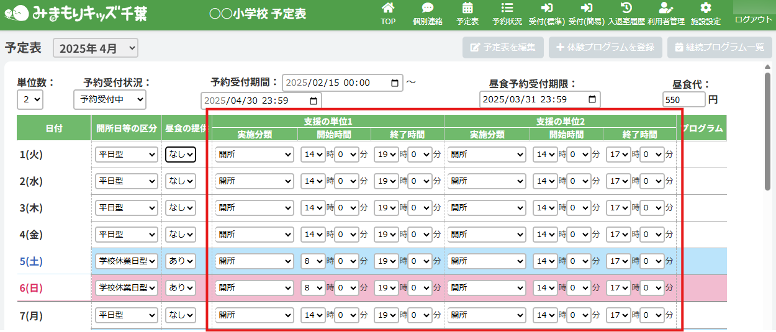Expand the 2025年 4月 month dropdown
Screen dimensions: 776x332
click(96, 48)
